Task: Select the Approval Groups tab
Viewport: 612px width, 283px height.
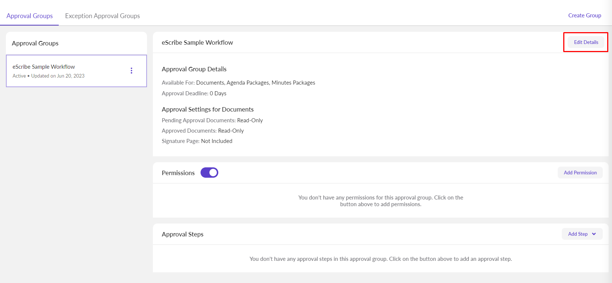Action: (30, 16)
